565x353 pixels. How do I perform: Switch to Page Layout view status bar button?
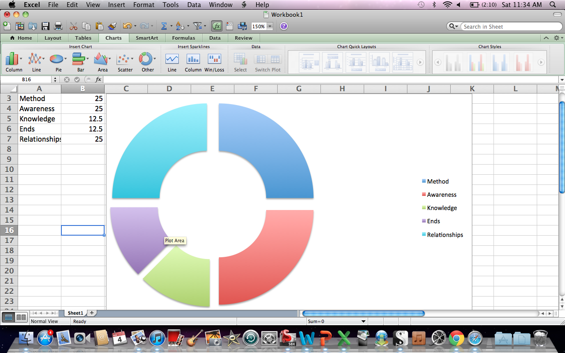pos(21,317)
